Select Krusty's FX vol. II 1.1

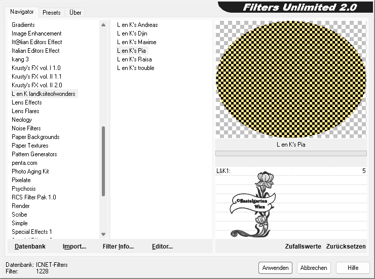click(x=36, y=77)
